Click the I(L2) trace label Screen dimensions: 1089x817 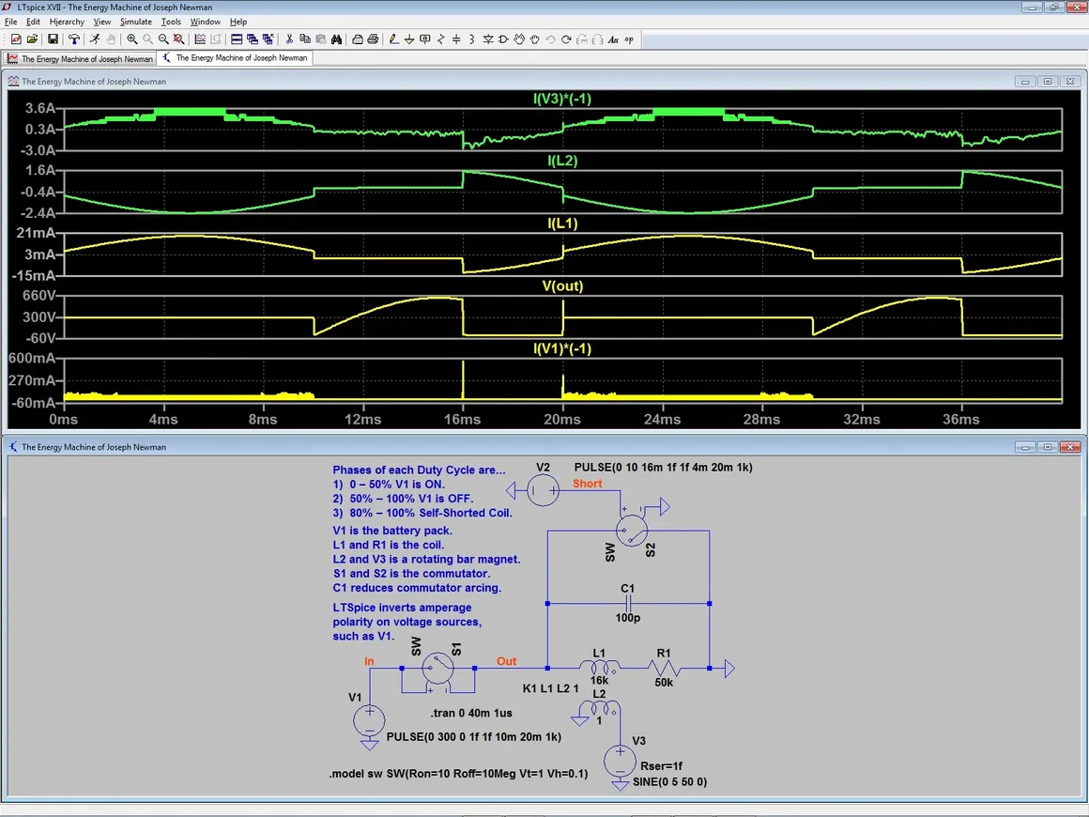click(562, 161)
